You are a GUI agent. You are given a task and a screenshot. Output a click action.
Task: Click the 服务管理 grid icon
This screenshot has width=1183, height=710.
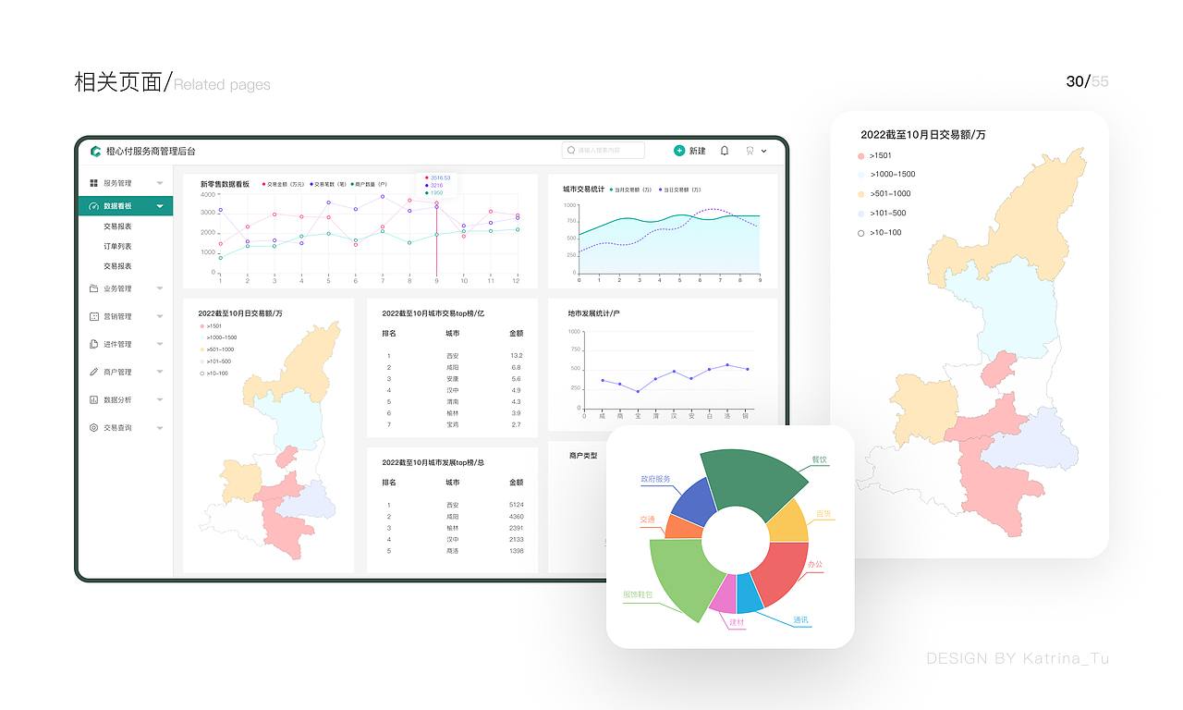[94, 183]
